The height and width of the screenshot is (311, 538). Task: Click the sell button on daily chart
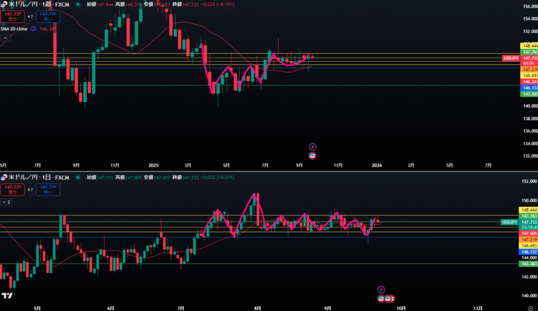pyautogui.click(x=12, y=189)
